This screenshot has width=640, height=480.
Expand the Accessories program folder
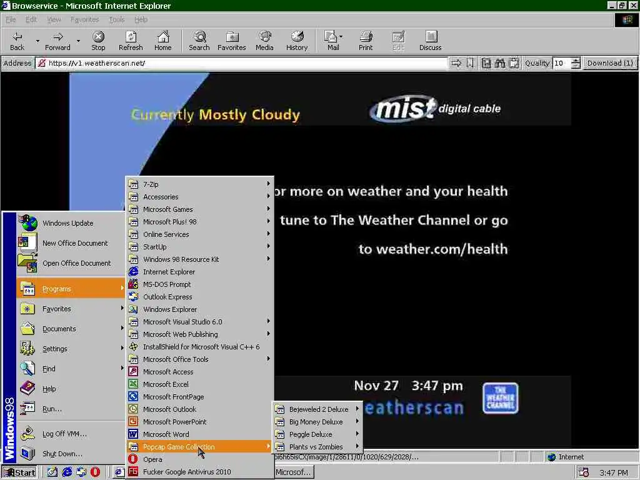tap(199, 197)
